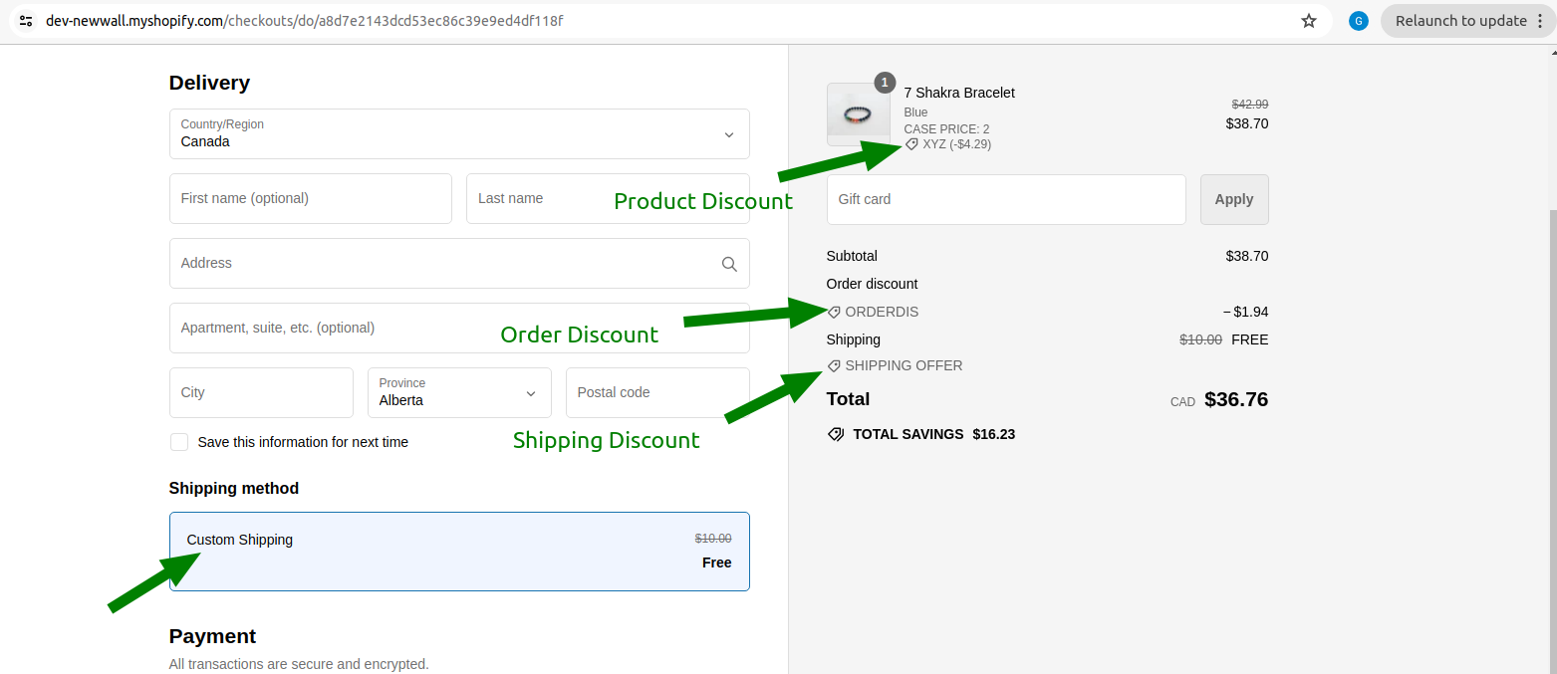This screenshot has height=674, width=1557.
Task: Click the XYZ product discount tag icon
Action: (x=911, y=144)
